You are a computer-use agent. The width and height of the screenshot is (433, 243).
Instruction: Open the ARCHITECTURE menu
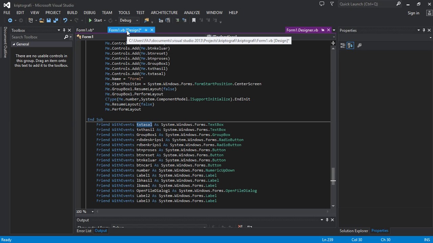pos(164,12)
